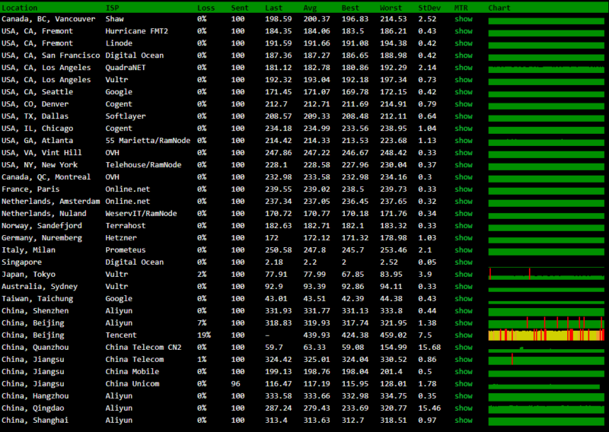Screen dimensions: 609x432
Task: Click chart for Quanzhou China Telecom CN2
Action: (x=546, y=348)
